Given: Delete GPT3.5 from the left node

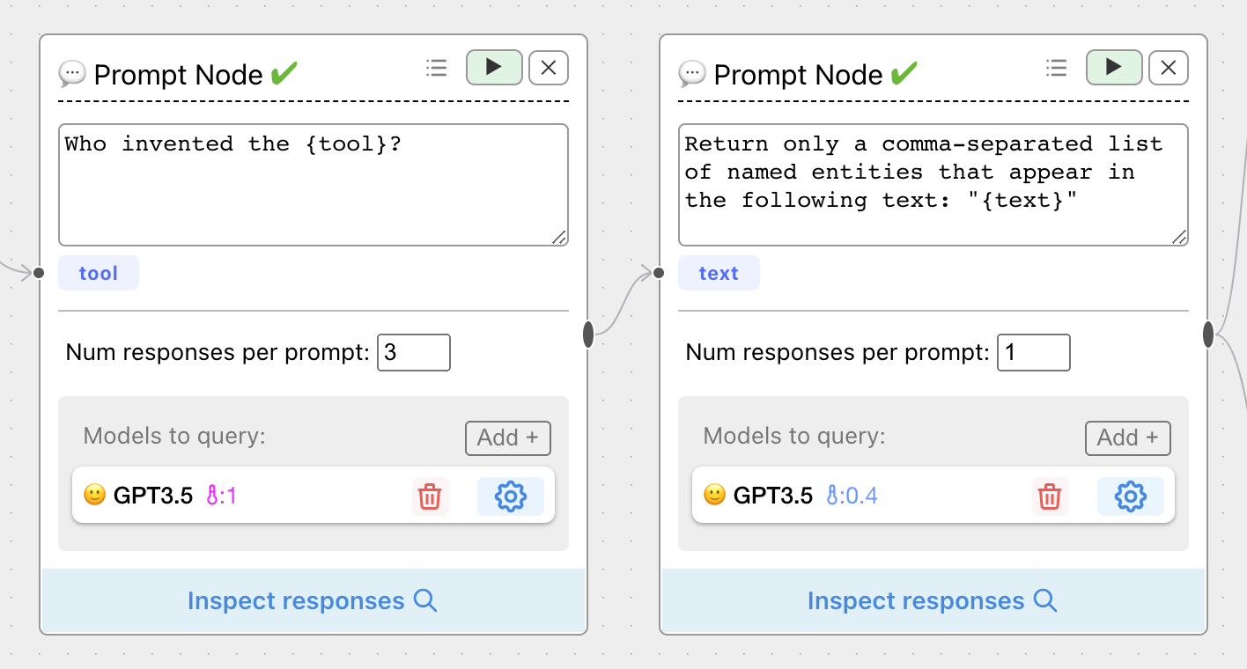Looking at the screenshot, I should point(430,496).
